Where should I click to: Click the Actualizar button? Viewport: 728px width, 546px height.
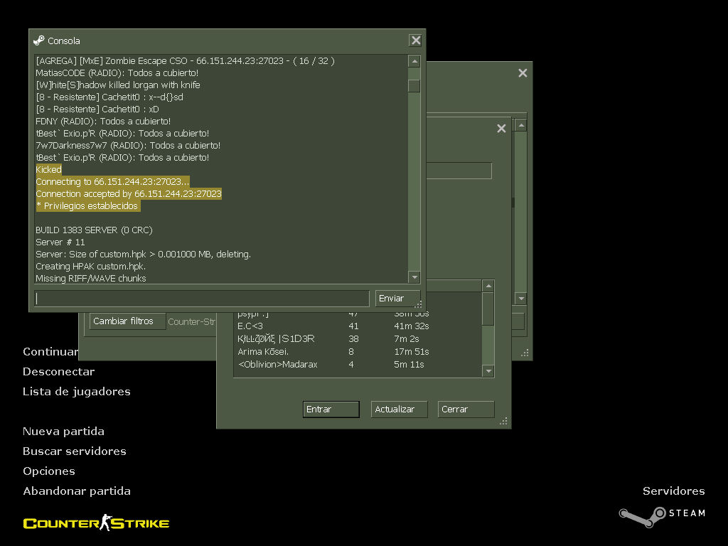(x=400, y=409)
